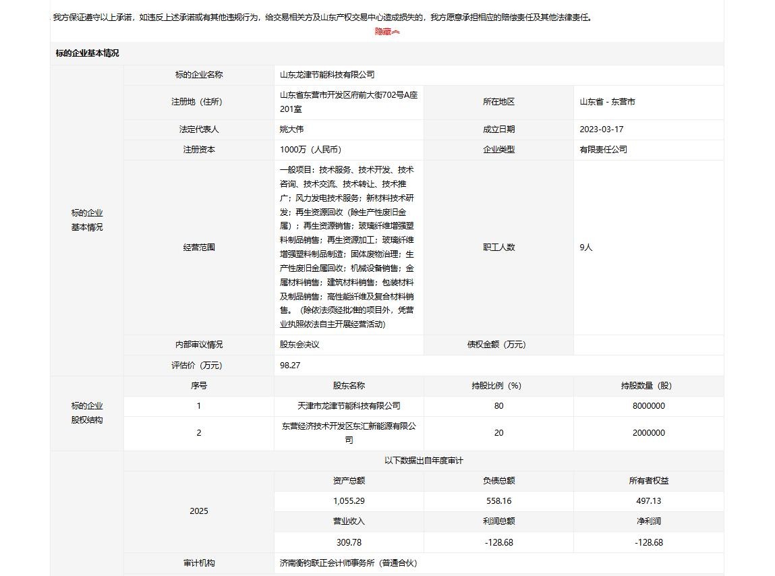
Task: Click the red 隐藏 collapse link
Action: [386, 32]
